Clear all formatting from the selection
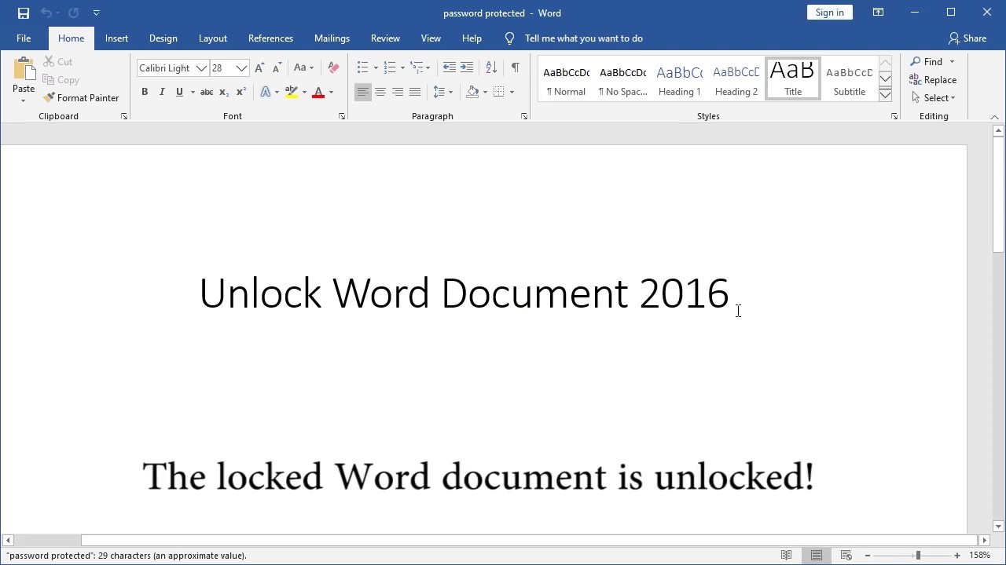Image resolution: width=1006 pixels, height=565 pixels. (x=333, y=68)
